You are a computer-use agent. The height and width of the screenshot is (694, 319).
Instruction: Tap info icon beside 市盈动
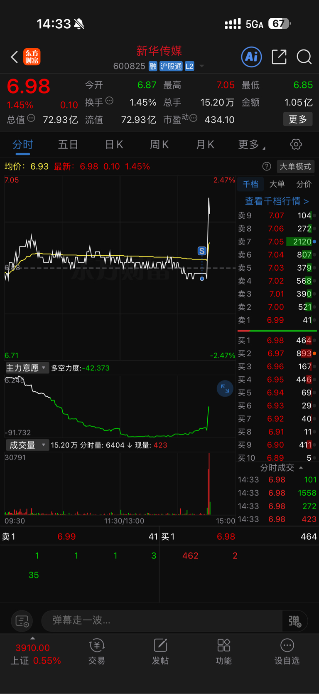point(193,119)
